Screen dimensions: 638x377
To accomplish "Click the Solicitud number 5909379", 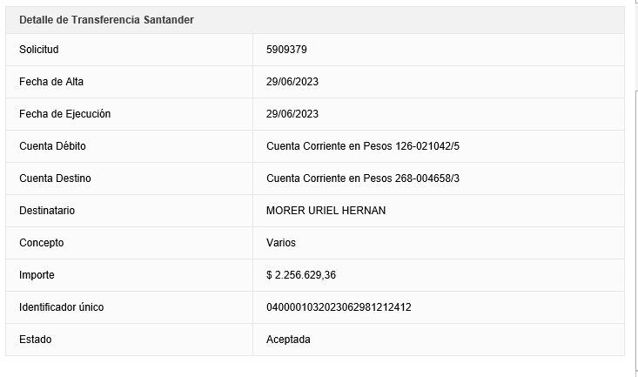I will click(286, 50).
